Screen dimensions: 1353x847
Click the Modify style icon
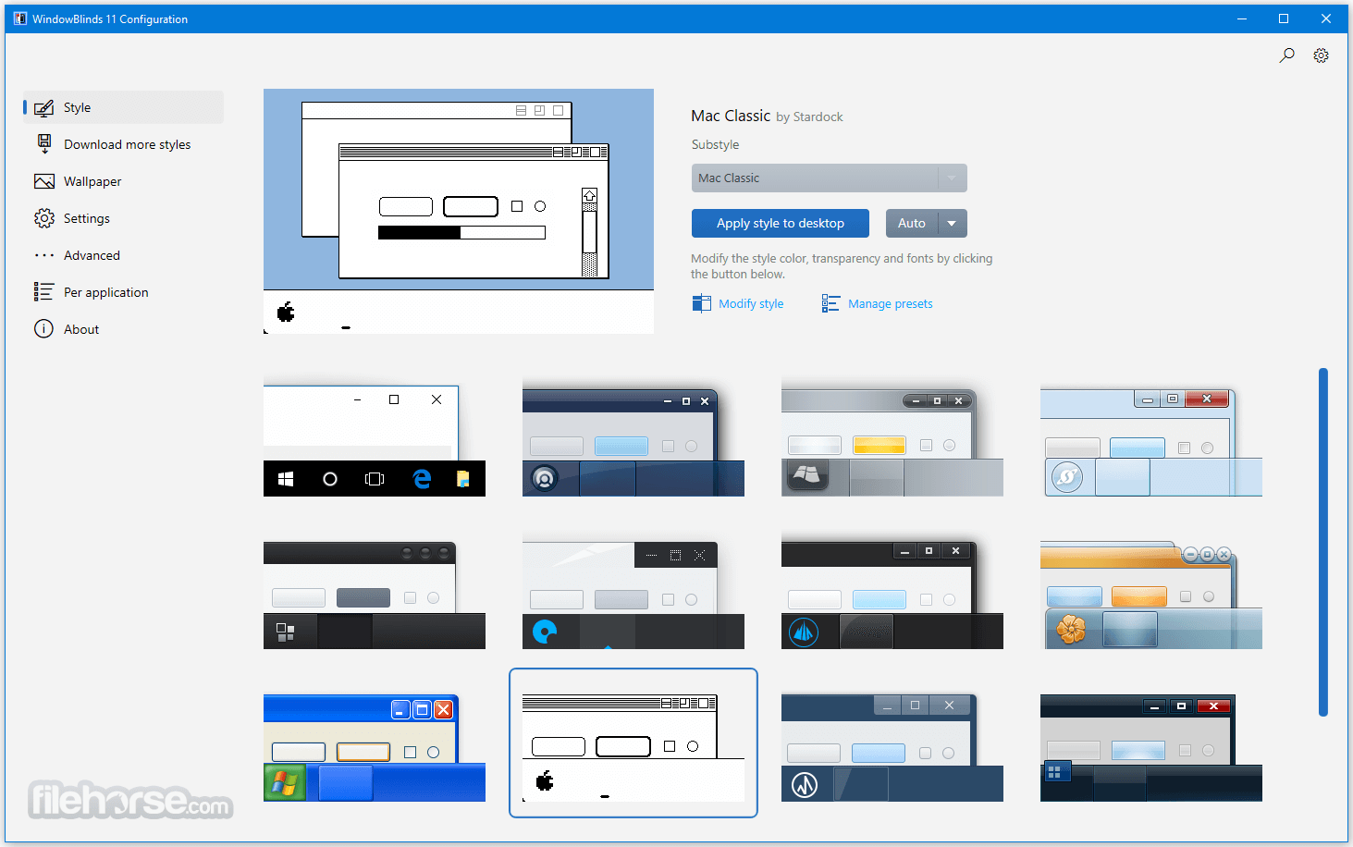click(702, 303)
